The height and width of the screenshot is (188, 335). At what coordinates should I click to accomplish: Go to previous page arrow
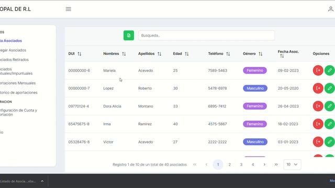click(x=206, y=164)
